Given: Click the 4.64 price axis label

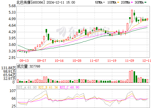Looking at the screenshot, I should click(12, 25).
